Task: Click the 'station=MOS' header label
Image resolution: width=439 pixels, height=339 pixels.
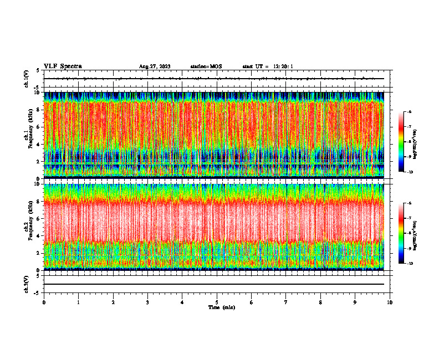Action: pos(206,66)
